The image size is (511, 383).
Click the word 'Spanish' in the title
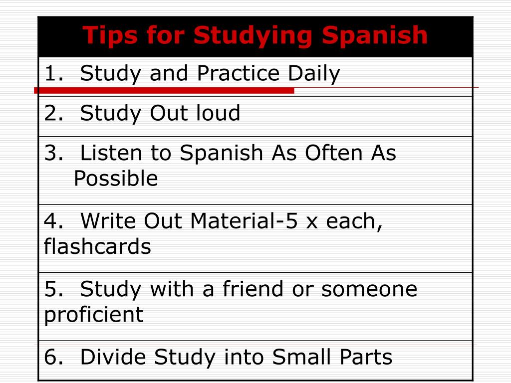tap(375, 36)
